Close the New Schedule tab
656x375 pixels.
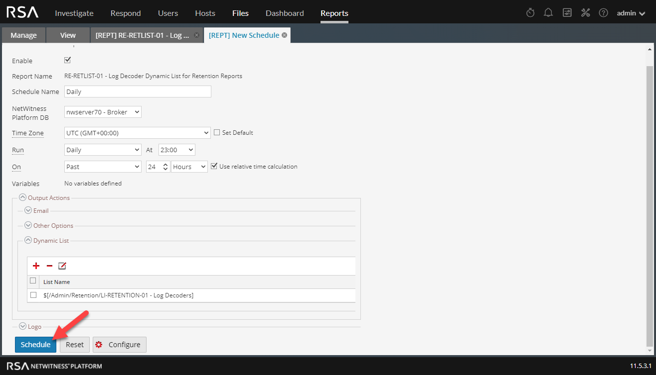(284, 35)
